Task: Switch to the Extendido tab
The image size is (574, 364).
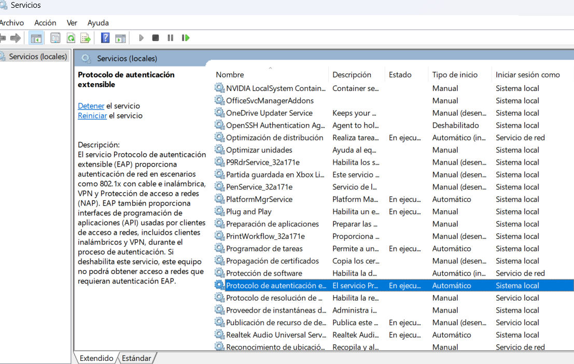Action: tap(96, 358)
